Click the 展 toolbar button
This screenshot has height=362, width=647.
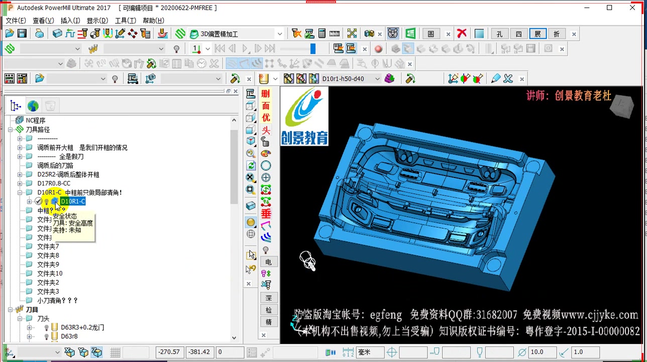537,34
